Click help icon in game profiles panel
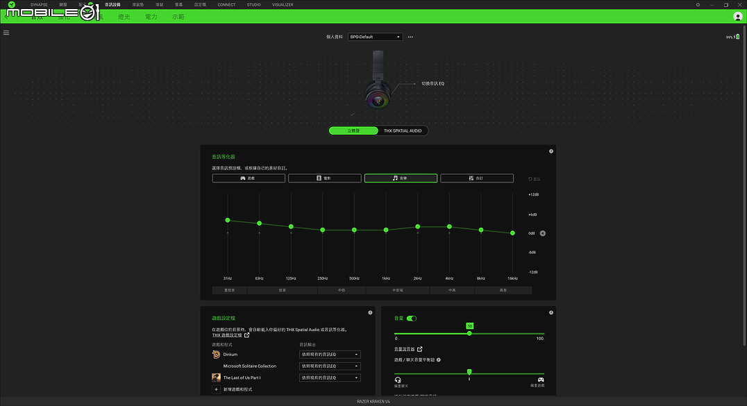 [370, 312]
